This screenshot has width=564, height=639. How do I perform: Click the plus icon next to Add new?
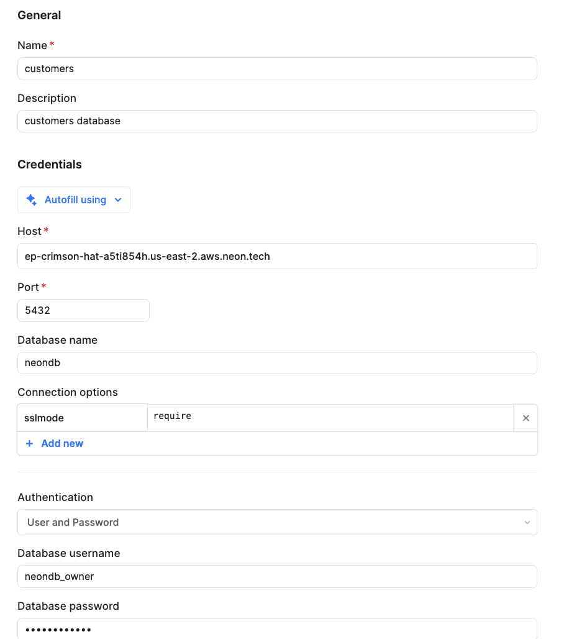coord(30,443)
